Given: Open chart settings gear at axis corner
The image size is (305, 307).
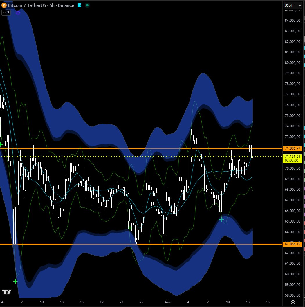Looking at the screenshot, I should (x=293, y=302).
